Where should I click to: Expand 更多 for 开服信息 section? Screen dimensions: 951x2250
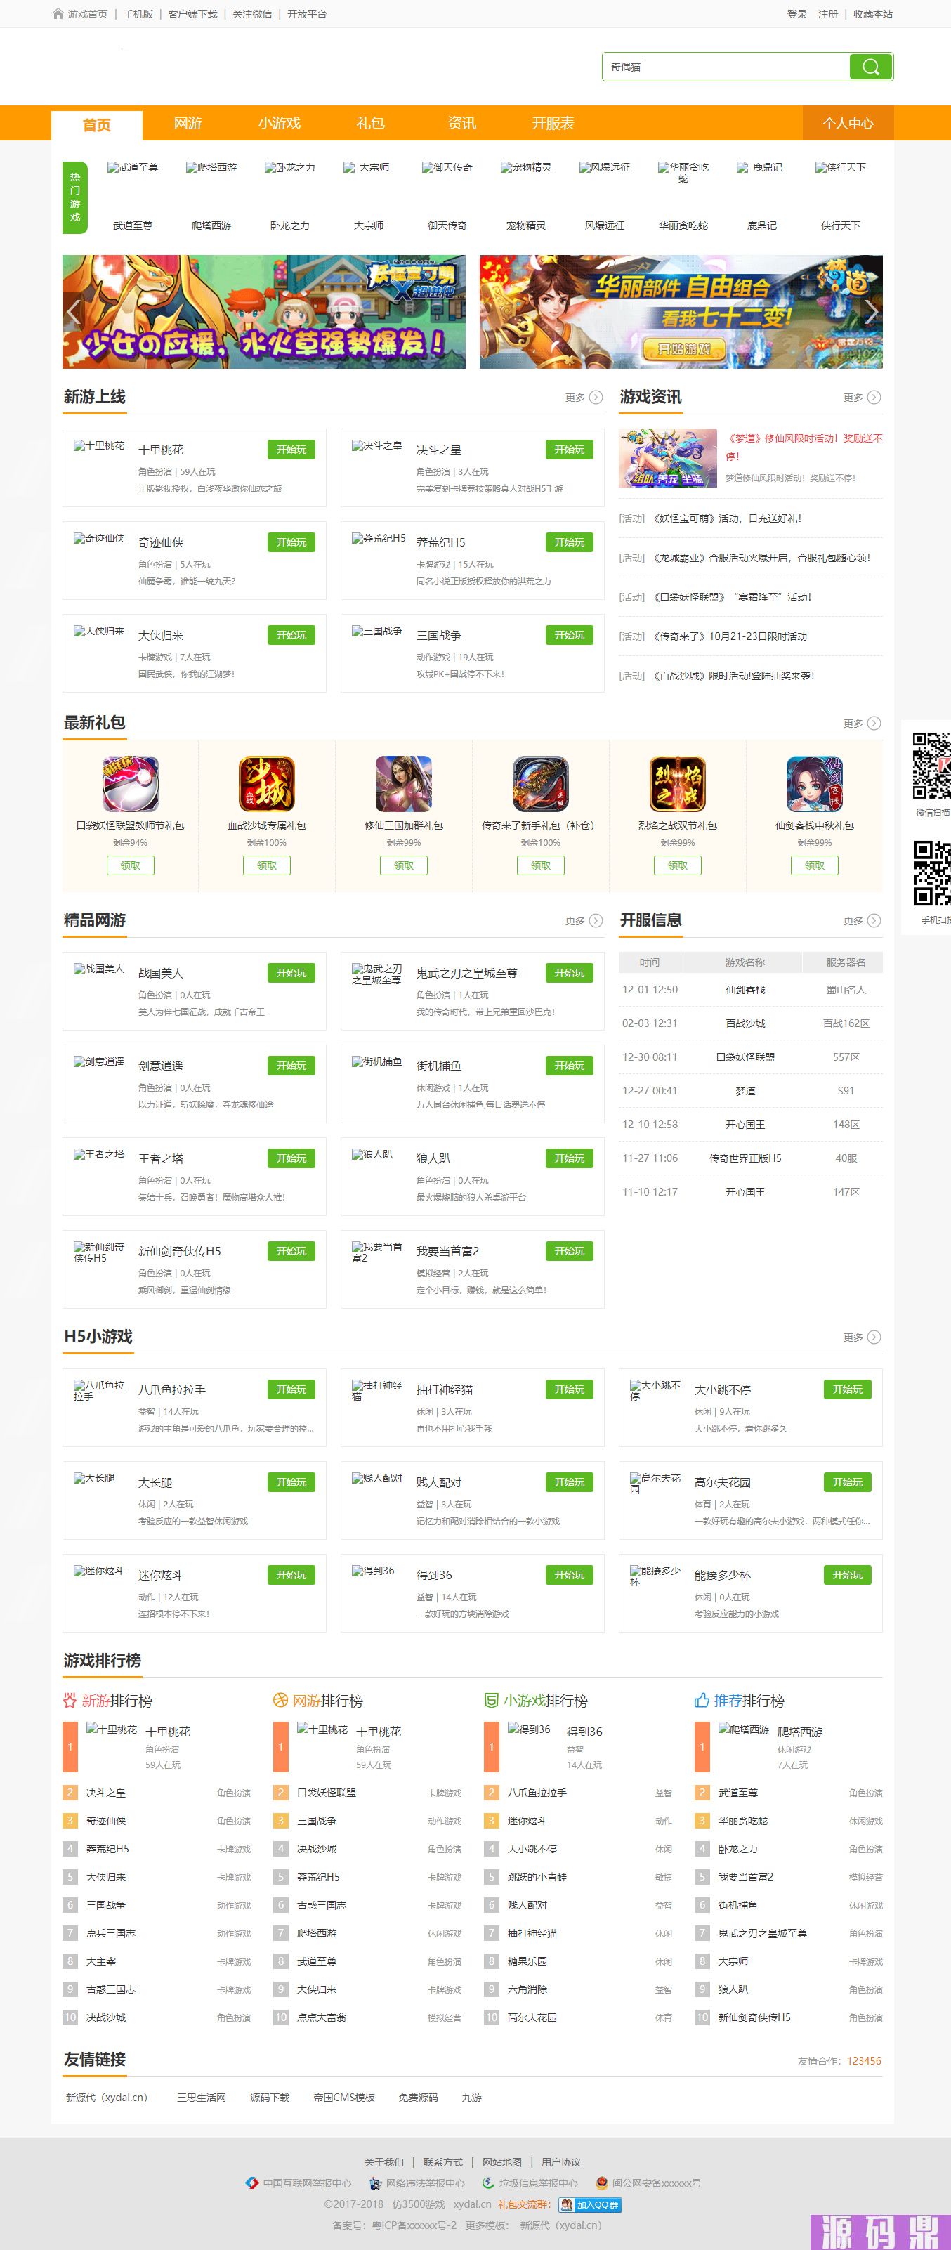pyautogui.click(x=862, y=921)
